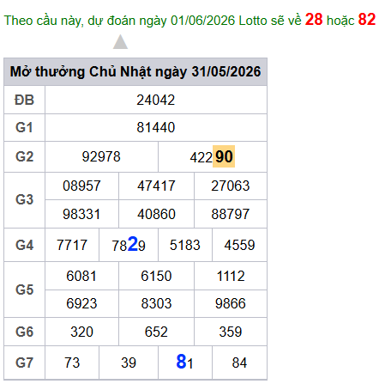The height and width of the screenshot is (384, 379).
Task: Click the G6 number 359
Action: tap(231, 332)
